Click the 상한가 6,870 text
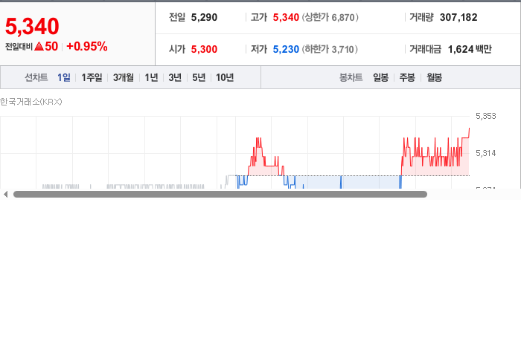The width and height of the screenshot is (521, 364). [330, 17]
